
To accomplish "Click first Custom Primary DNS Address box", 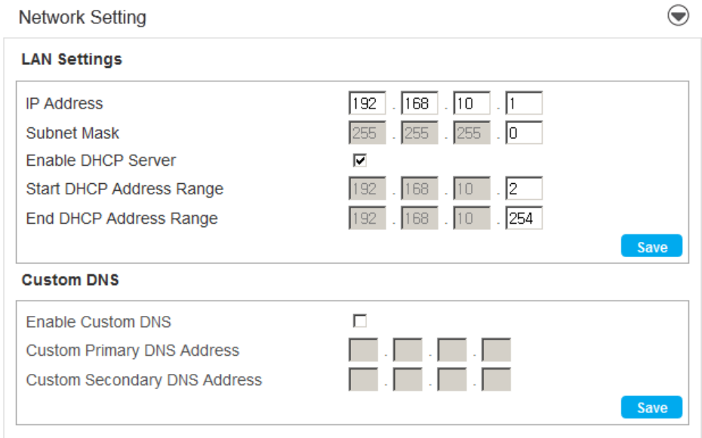I will tap(364, 351).
